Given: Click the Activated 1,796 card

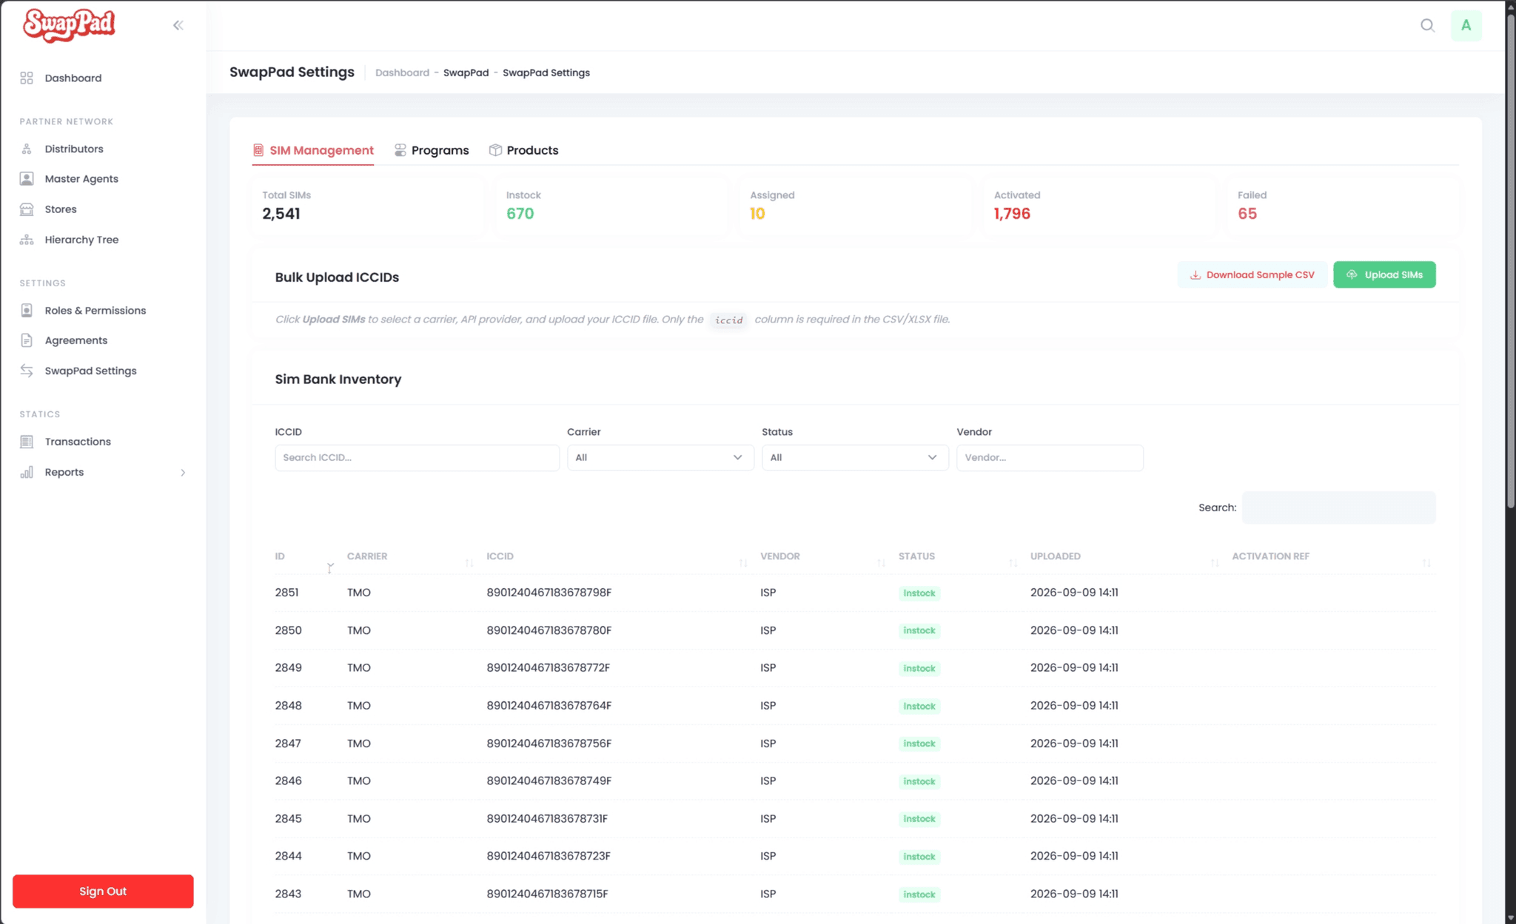Looking at the screenshot, I should point(1099,206).
